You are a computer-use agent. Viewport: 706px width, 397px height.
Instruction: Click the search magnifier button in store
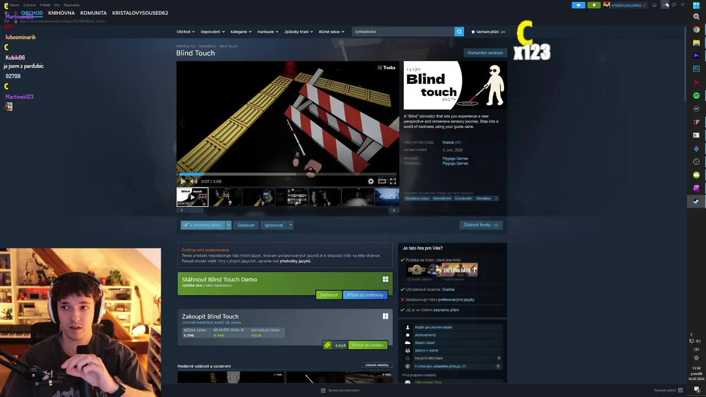coord(459,31)
